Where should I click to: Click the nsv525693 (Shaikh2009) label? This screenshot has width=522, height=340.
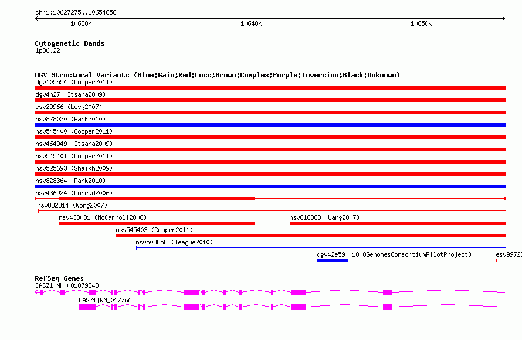click(74, 168)
